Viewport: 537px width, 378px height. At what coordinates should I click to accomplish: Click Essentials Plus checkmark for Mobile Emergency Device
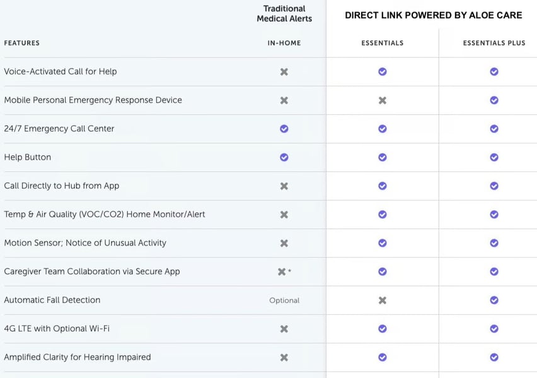click(494, 100)
